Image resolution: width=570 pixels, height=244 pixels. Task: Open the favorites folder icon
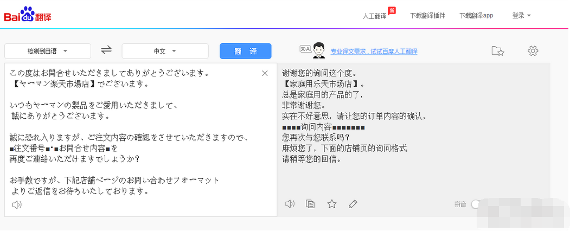[498, 51]
